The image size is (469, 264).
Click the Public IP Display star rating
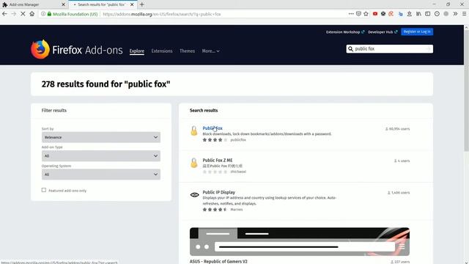pyautogui.click(x=215, y=210)
